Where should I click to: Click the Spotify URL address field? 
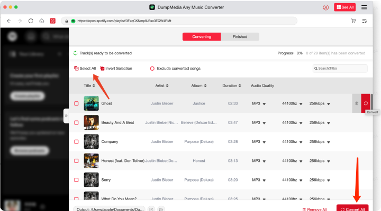pos(179,21)
